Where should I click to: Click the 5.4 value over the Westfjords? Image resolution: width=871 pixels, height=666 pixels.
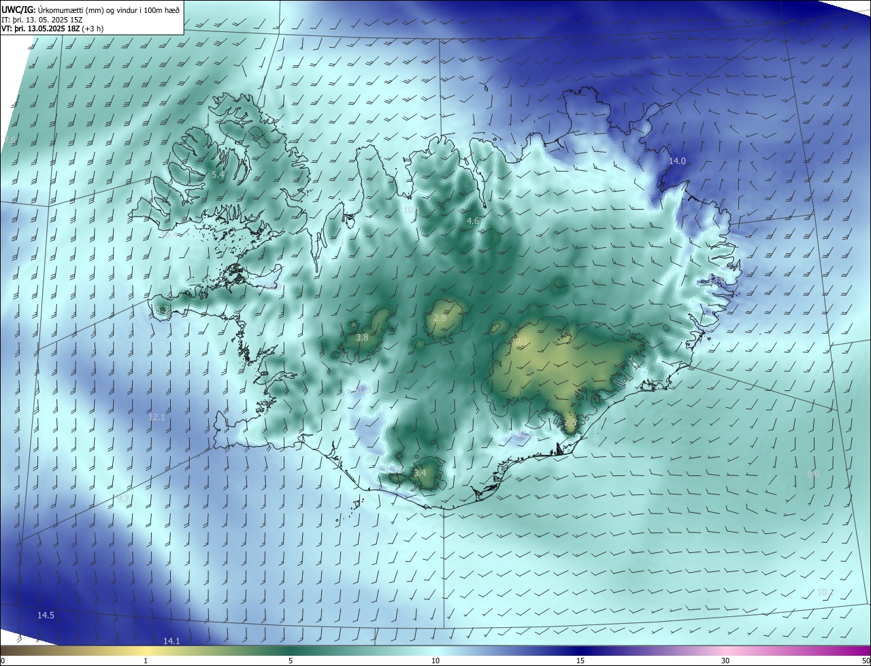coord(218,175)
